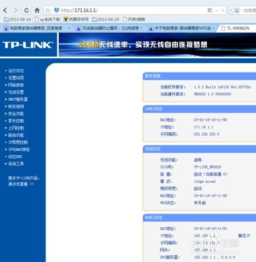Expand the 系统工具 menu
The image size is (256, 262).
(x=16, y=164)
